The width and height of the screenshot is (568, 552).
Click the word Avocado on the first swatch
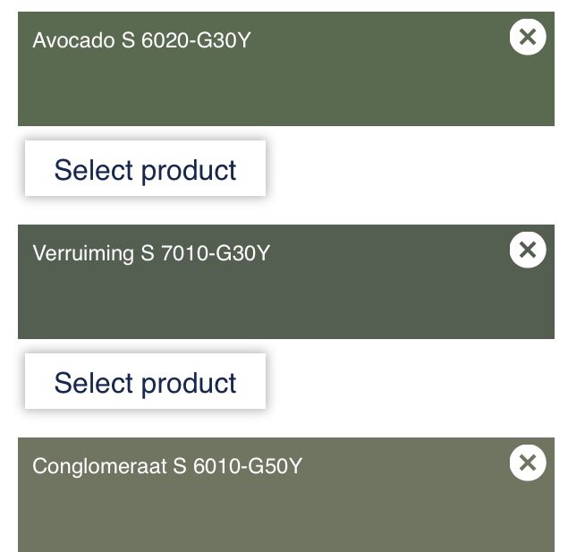point(74,40)
